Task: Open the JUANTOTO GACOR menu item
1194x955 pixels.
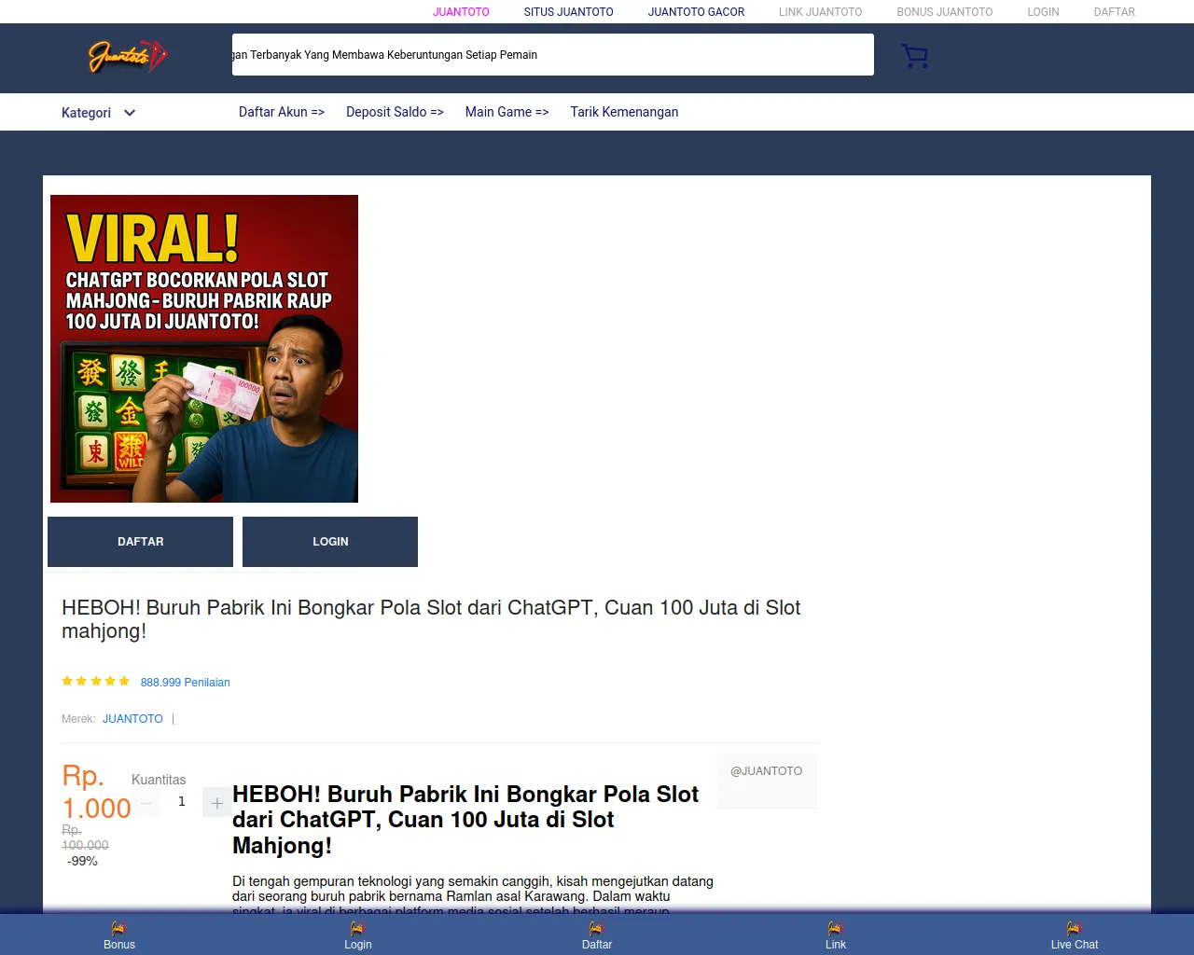Action: (697, 12)
